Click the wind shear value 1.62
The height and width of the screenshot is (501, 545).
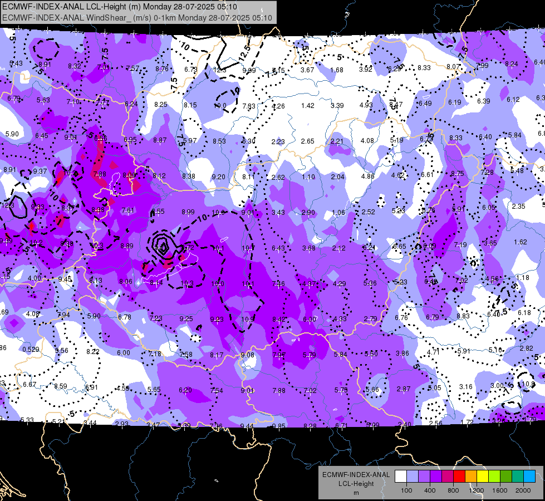coord(521,242)
